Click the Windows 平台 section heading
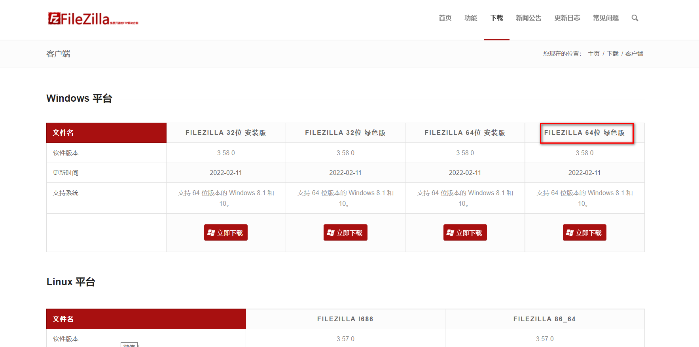Image resolution: width=699 pixels, height=347 pixels. click(x=80, y=98)
